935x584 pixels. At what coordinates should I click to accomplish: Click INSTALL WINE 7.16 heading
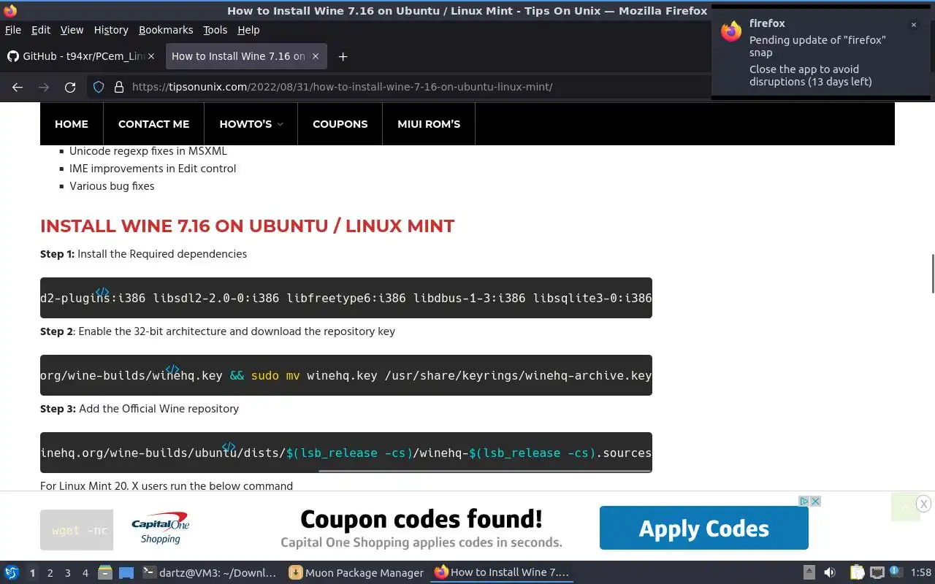[248, 226]
